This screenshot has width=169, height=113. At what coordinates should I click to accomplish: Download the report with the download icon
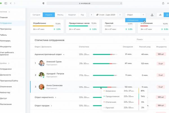tap(152, 15)
